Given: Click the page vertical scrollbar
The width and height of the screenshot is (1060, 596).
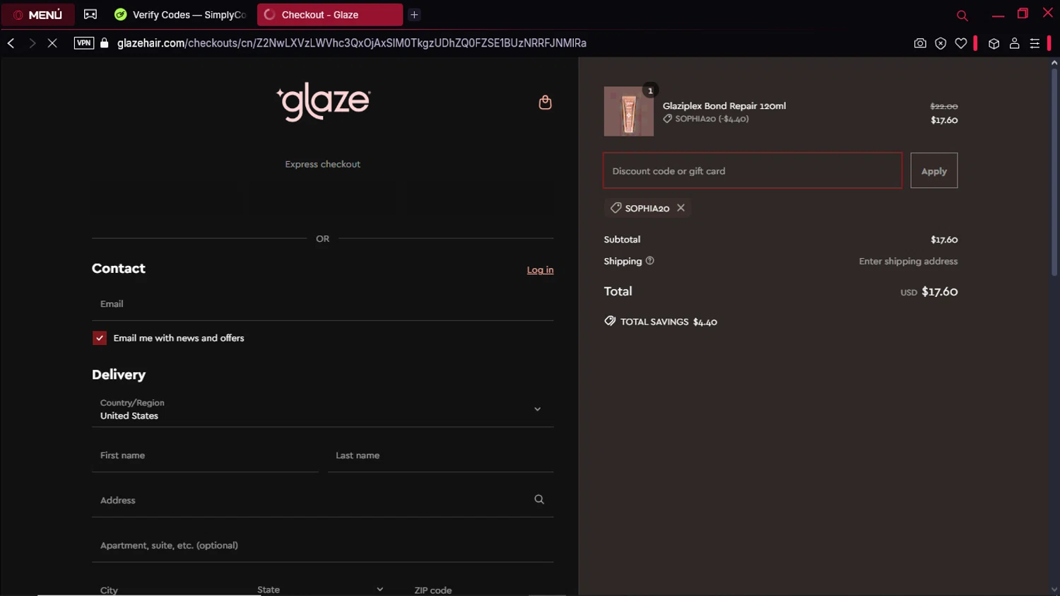Looking at the screenshot, I should pos(1054,172).
